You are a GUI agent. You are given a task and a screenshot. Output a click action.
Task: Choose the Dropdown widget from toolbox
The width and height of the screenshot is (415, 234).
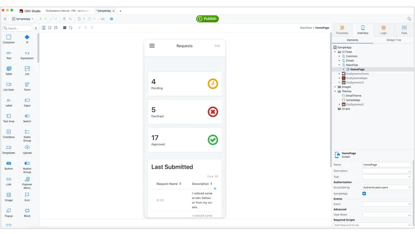click(x=8, y=148)
